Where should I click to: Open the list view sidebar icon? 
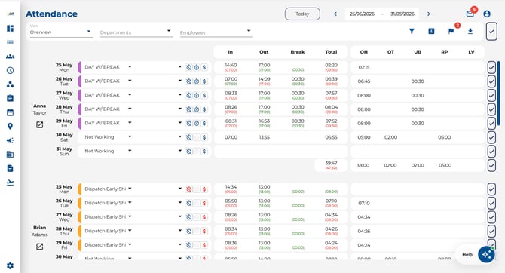pos(10,42)
